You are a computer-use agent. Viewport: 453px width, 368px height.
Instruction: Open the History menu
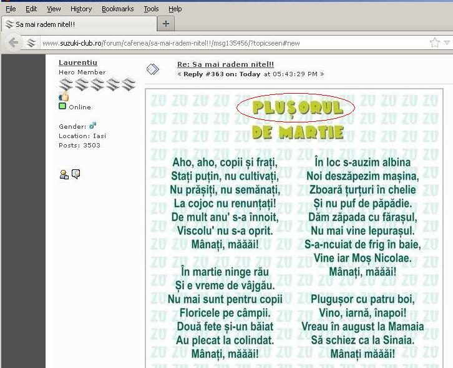(81, 9)
